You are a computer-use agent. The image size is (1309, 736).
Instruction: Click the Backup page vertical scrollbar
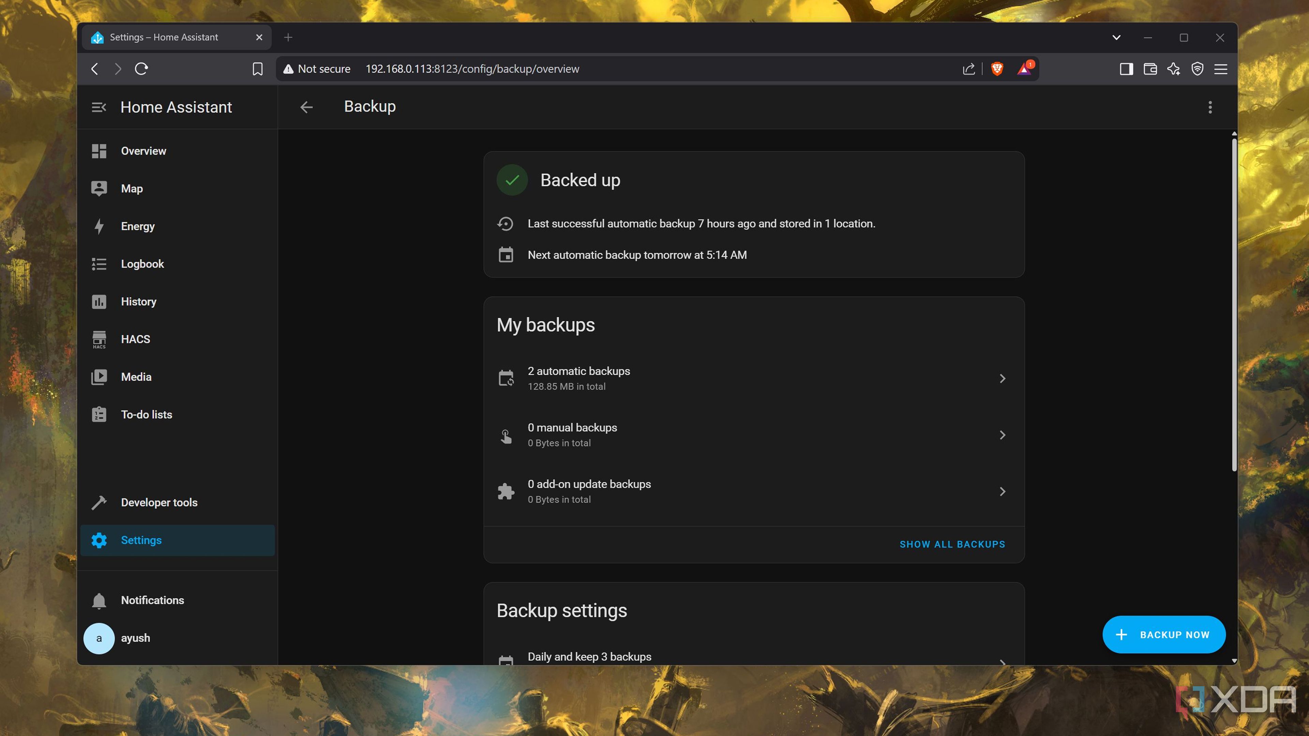[1234, 305]
